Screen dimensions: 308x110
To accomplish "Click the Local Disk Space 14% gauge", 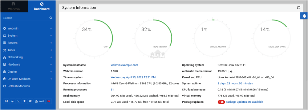I will 272,38.
